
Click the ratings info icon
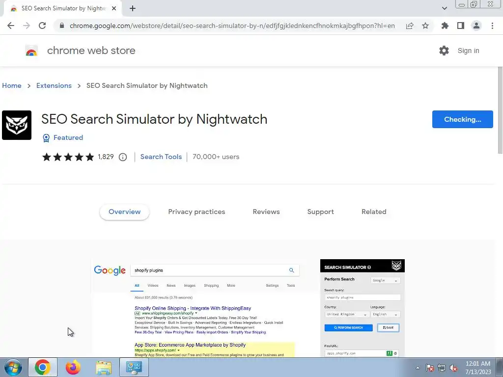(x=122, y=157)
